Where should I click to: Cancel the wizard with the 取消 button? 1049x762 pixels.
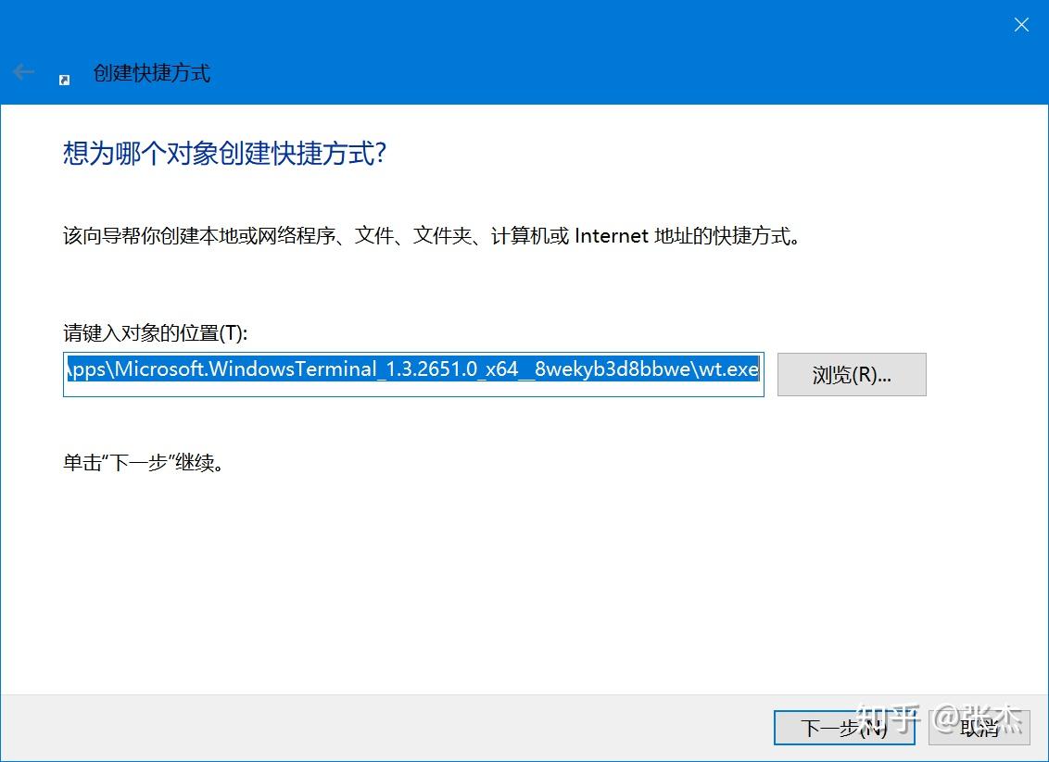(979, 729)
